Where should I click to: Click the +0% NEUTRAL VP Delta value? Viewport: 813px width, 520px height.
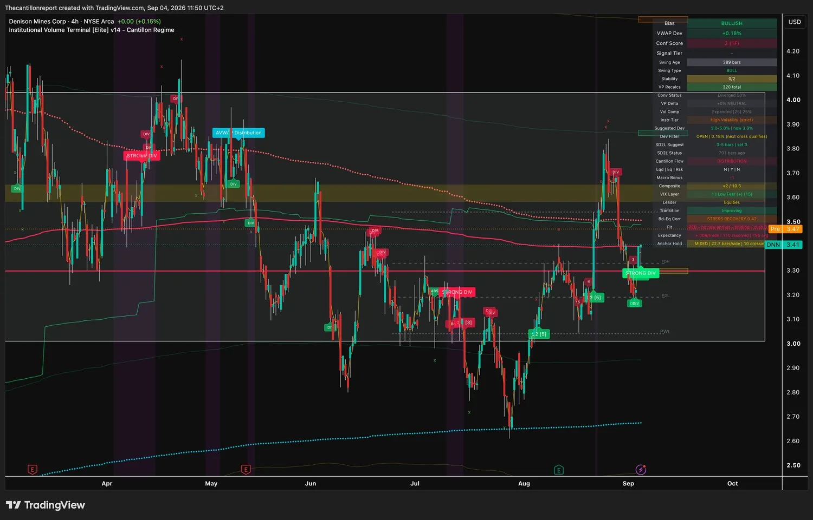[x=732, y=103]
